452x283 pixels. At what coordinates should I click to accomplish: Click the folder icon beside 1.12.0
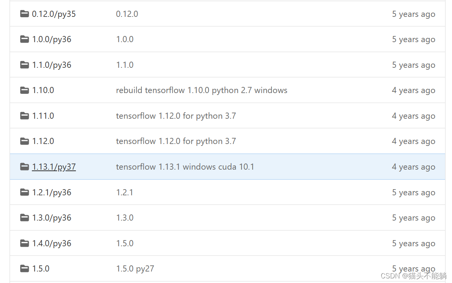pyautogui.click(x=25, y=141)
